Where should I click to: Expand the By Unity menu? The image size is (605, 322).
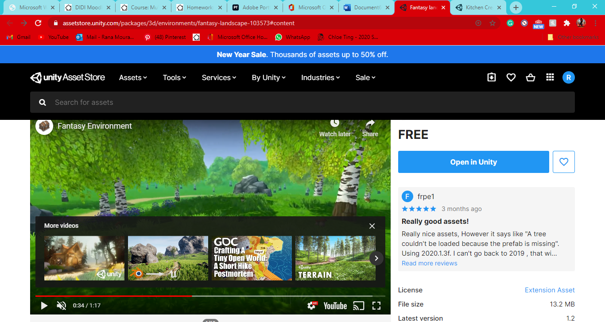coord(269,77)
